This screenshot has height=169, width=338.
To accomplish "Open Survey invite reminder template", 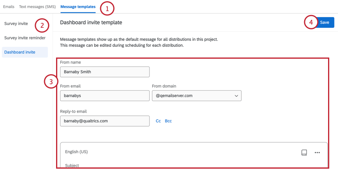I will 25,38.
